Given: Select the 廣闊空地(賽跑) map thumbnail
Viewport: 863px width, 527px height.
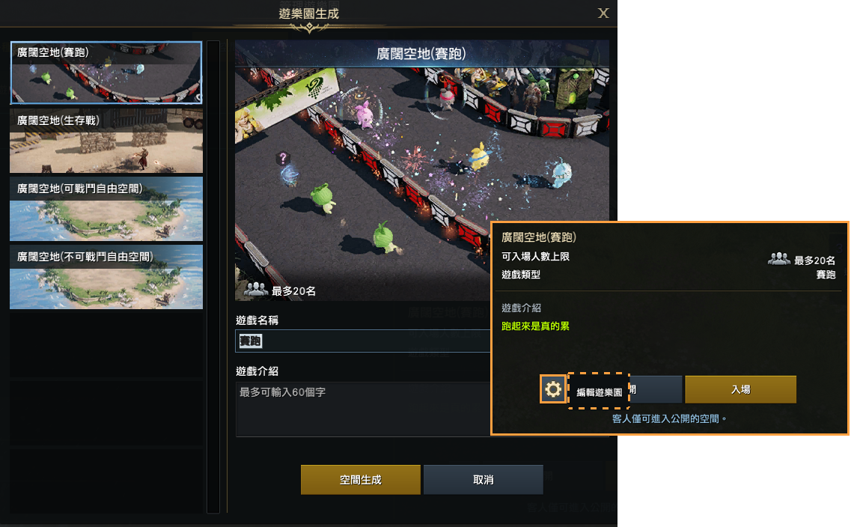Looking at the screenshot, I should (106, 72).
